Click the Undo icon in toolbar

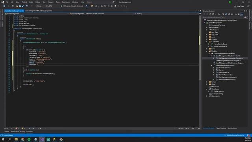point(27,6)
